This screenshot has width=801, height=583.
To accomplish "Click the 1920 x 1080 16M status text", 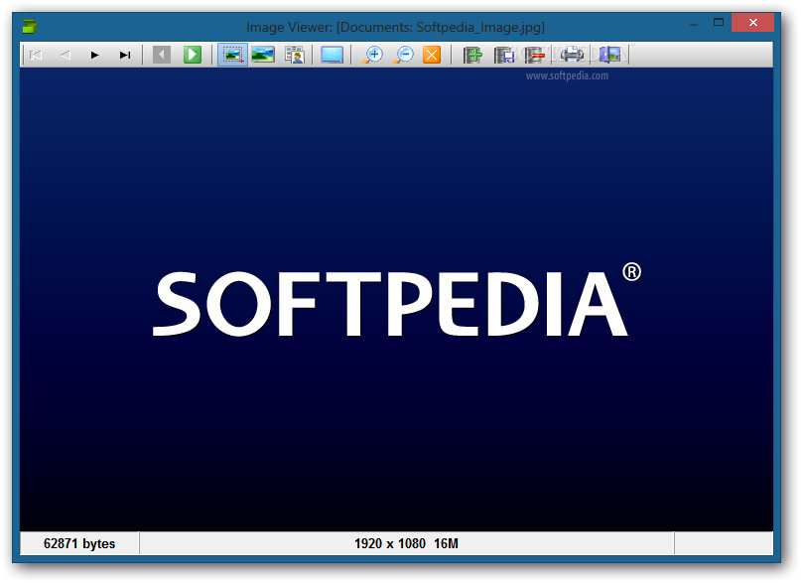I will coord(406,543).
